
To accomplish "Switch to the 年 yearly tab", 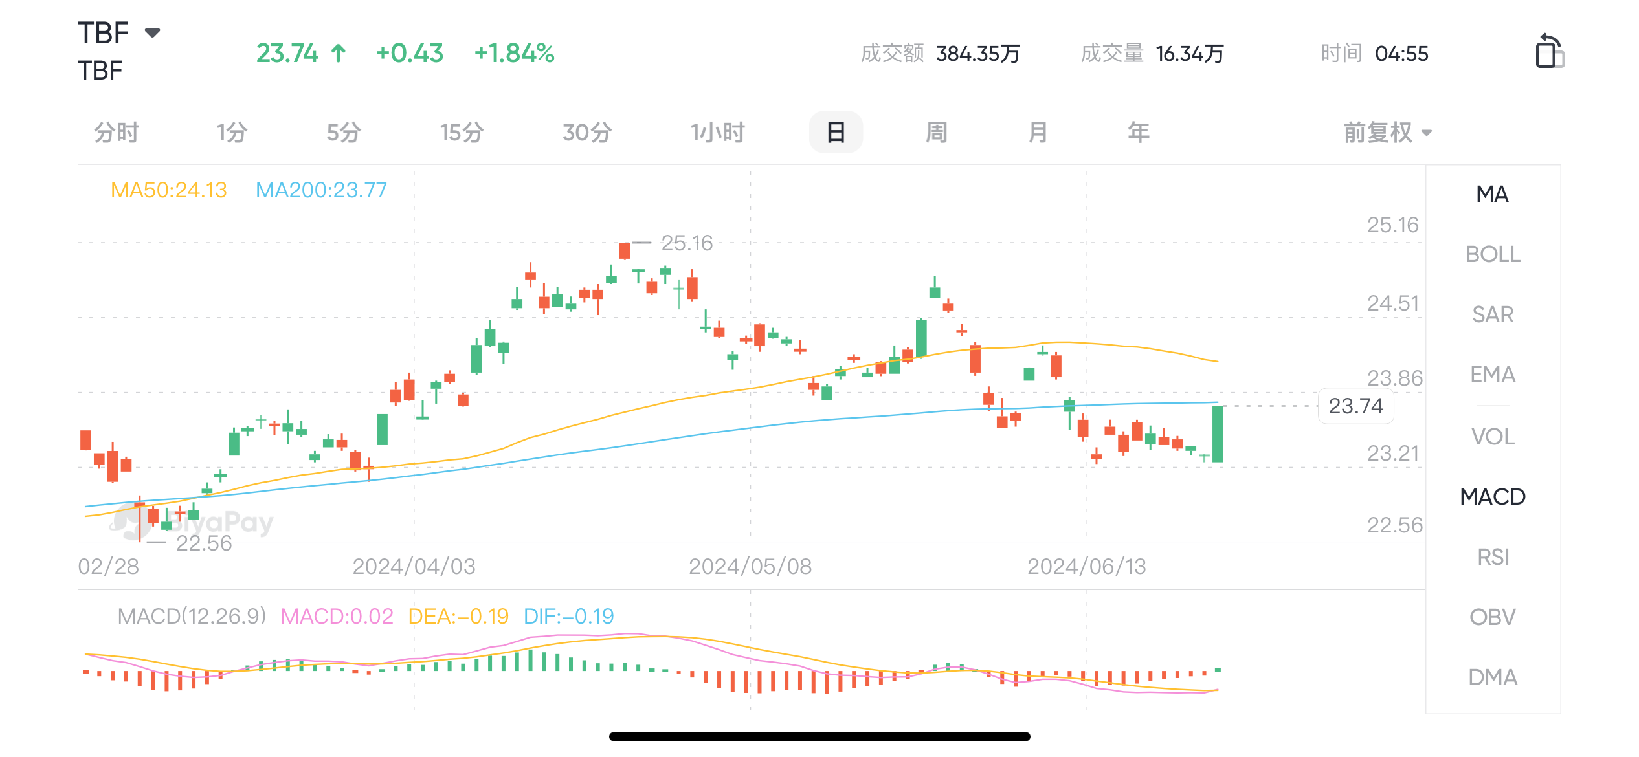I will coord(1139,133).
